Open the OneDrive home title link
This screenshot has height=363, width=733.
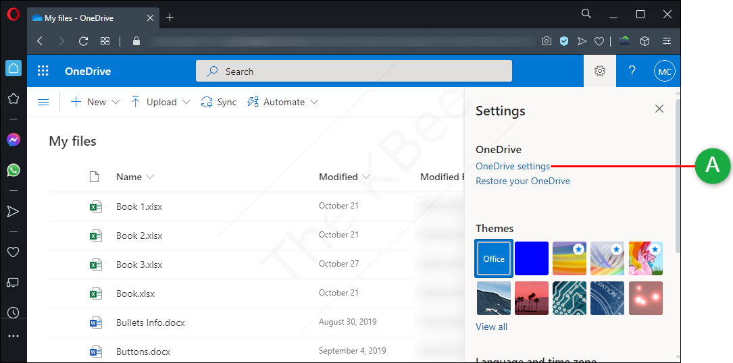[88, 72]
